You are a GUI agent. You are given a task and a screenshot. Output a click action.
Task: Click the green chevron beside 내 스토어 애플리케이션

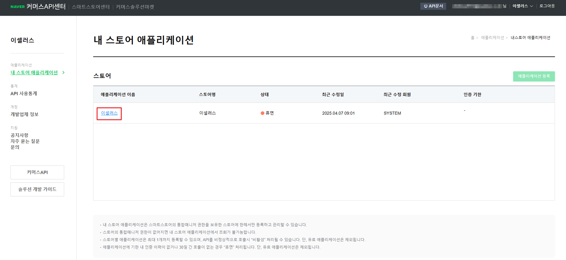coord(63,73)
